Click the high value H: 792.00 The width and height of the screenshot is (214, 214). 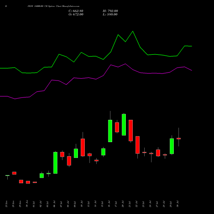(x=110, y=11)
